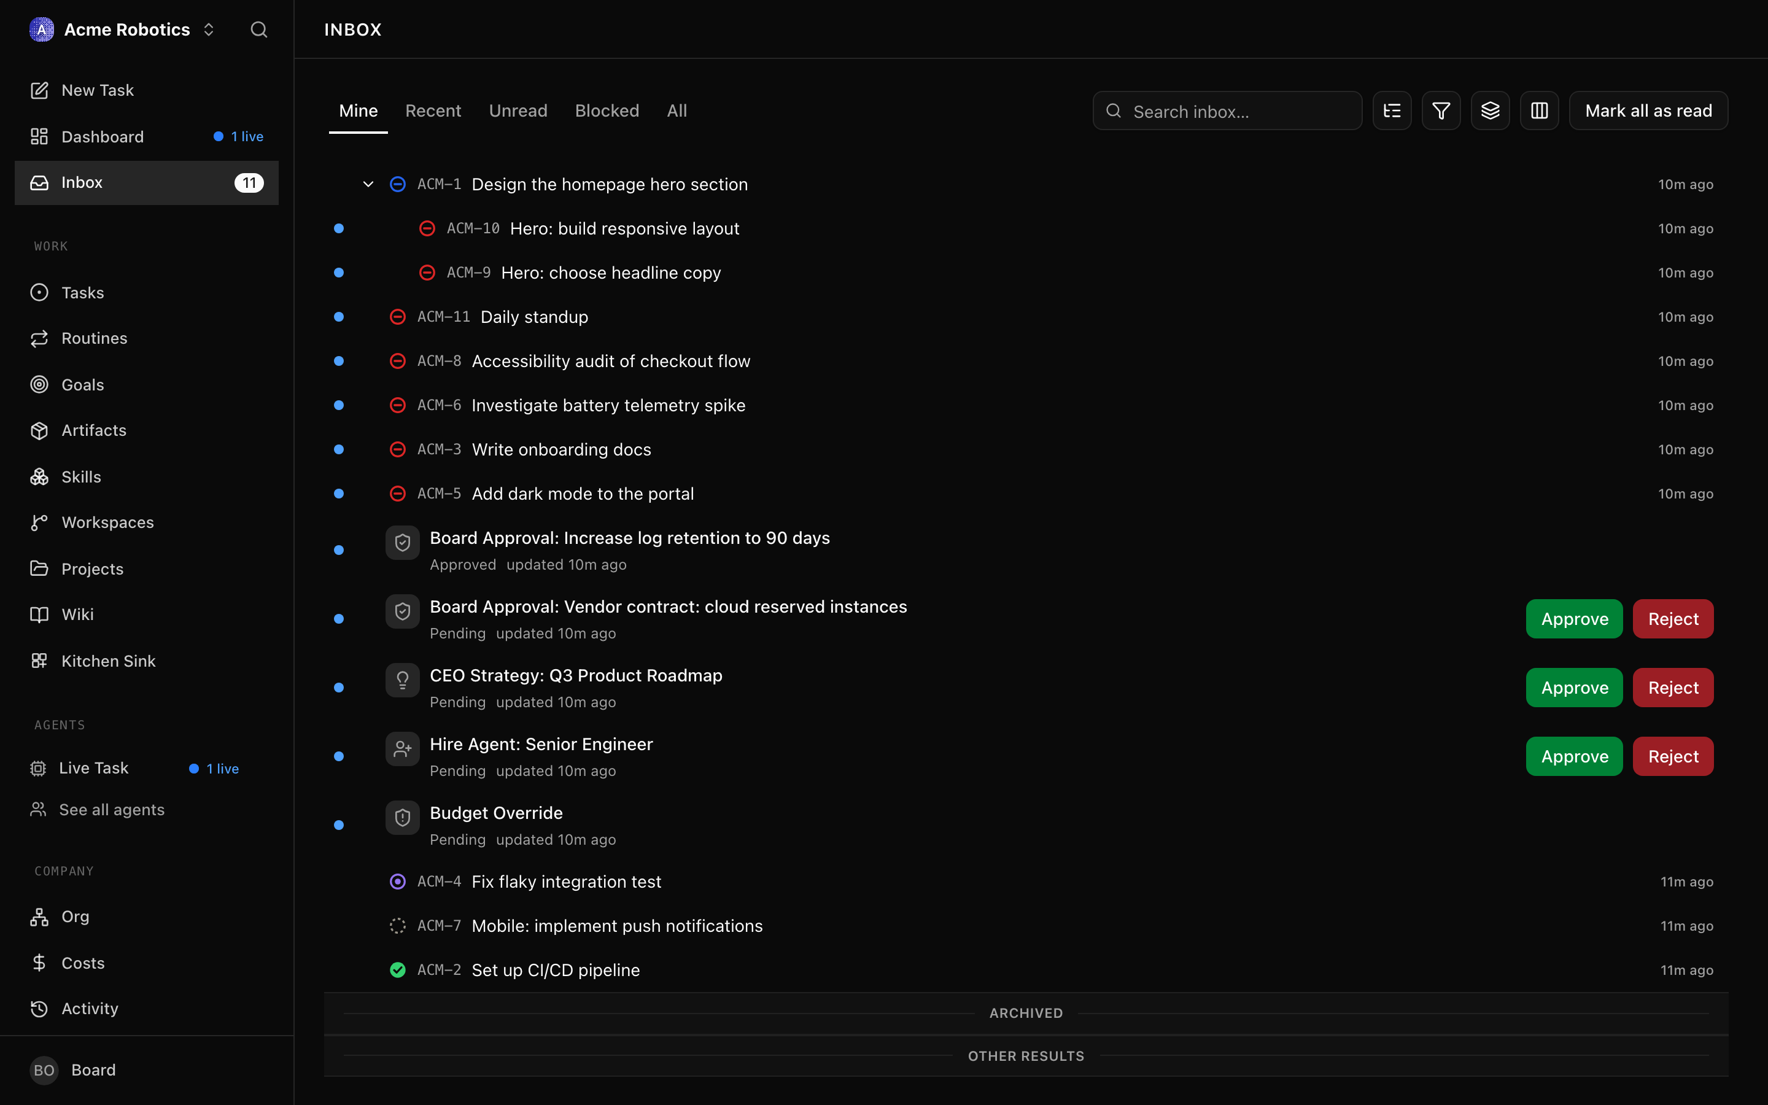Image resolution: width=1768 pixels, height=1105 pixels.
Task: Click the Activity history icon
Action: click(39, 1009)
